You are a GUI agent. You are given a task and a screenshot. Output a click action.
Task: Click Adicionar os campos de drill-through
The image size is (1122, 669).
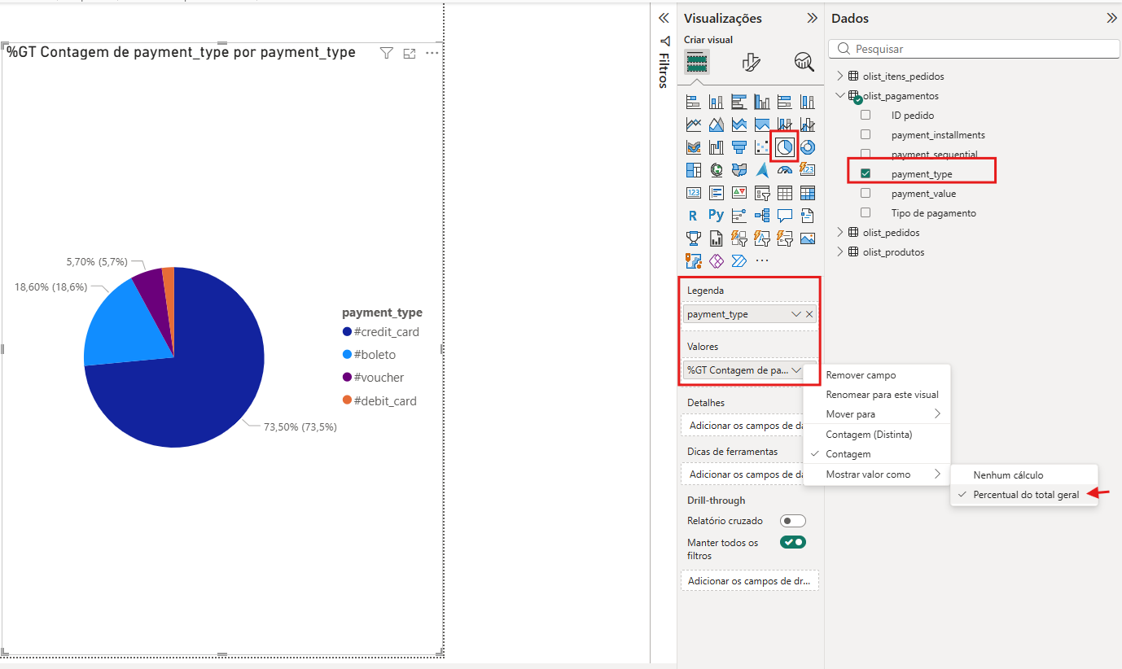[749, 579]
